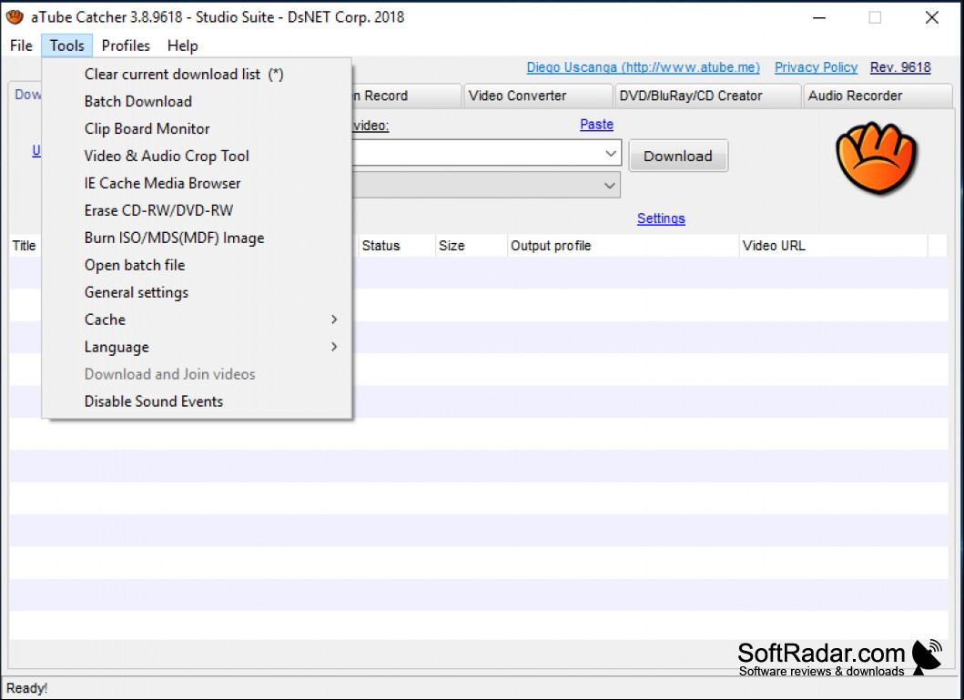The image size is (964, 700).
Task: Switch to Audio Recorder tab
Action: point(878,96)
